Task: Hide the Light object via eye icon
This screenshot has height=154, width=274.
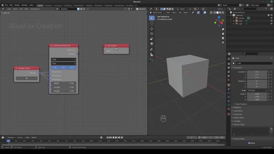Action: coord(271,24)
